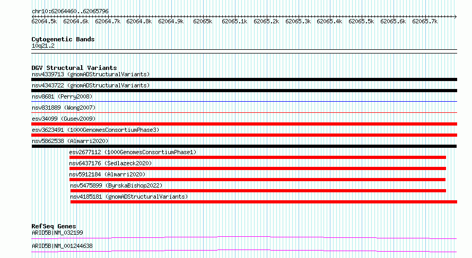Click the red bar under nsv5475899
Viewport: 472px width, 258px height.
pyautogui.click(x=258, y=191)
